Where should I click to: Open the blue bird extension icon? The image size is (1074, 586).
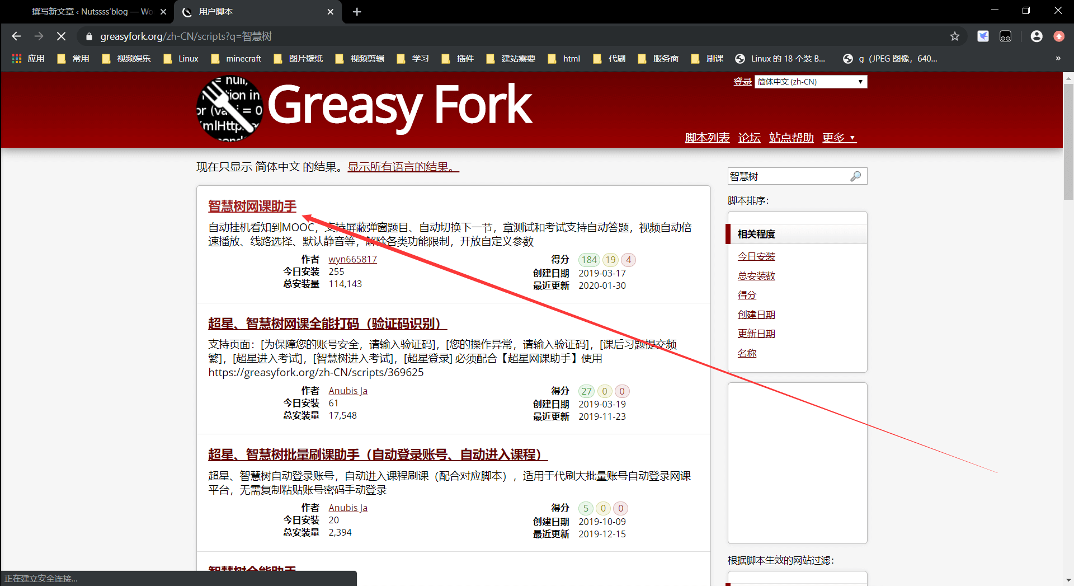click(983, 36)
